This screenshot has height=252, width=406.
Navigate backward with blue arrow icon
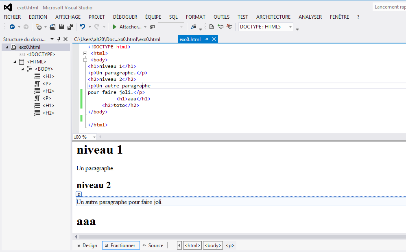point(12,27)
